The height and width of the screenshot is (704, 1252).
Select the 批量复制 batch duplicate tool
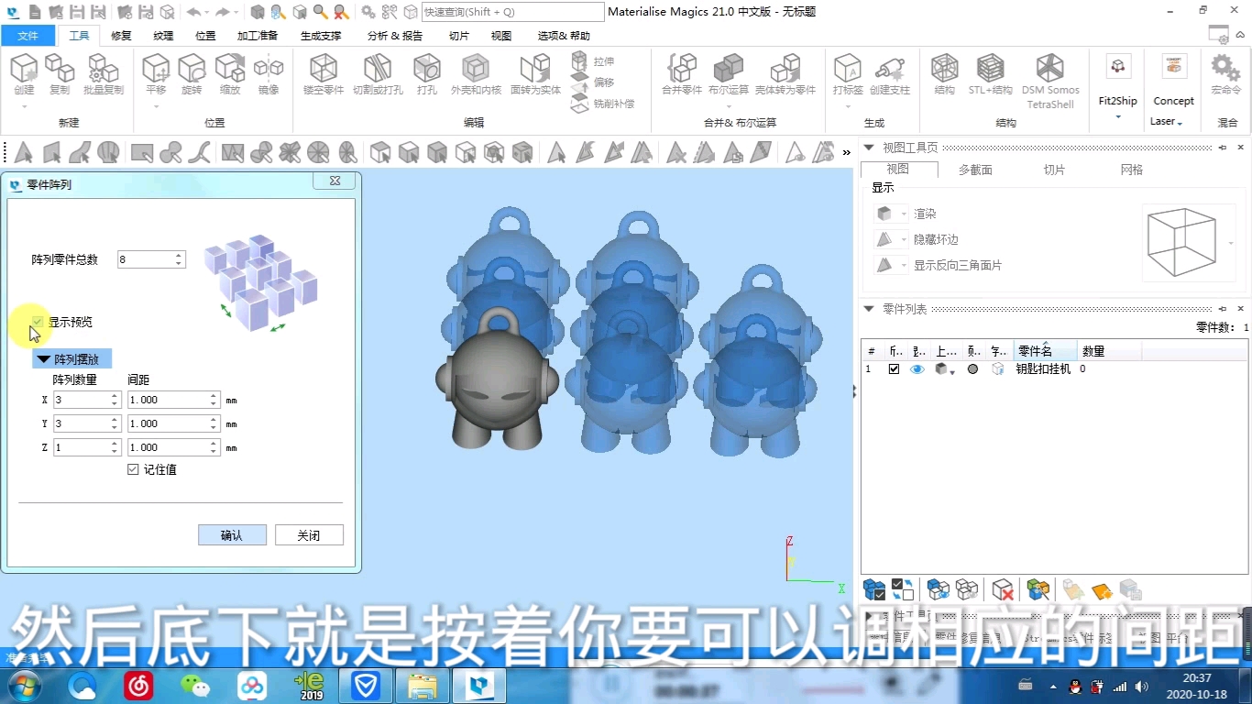click(x=103, y=74)
